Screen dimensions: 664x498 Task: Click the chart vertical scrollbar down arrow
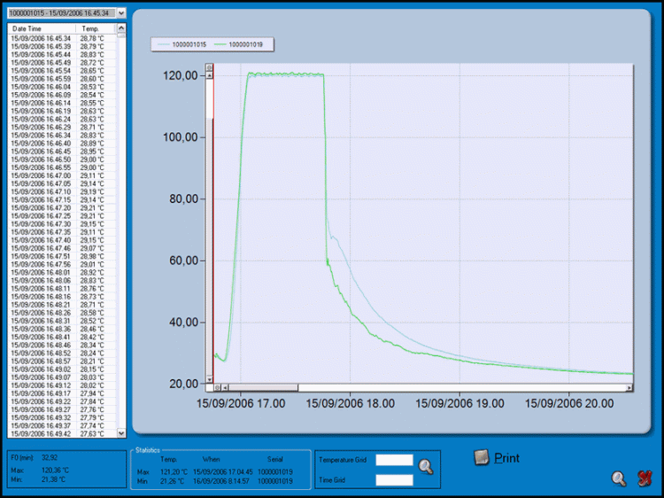tap(209, 377)
